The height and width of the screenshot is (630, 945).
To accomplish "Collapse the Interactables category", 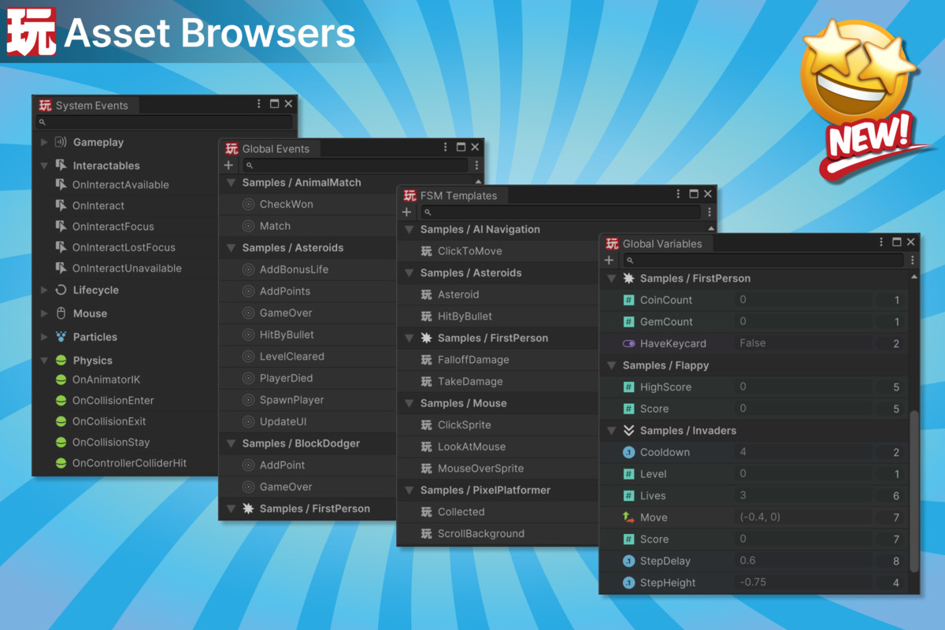I will (x=44, y=166).
